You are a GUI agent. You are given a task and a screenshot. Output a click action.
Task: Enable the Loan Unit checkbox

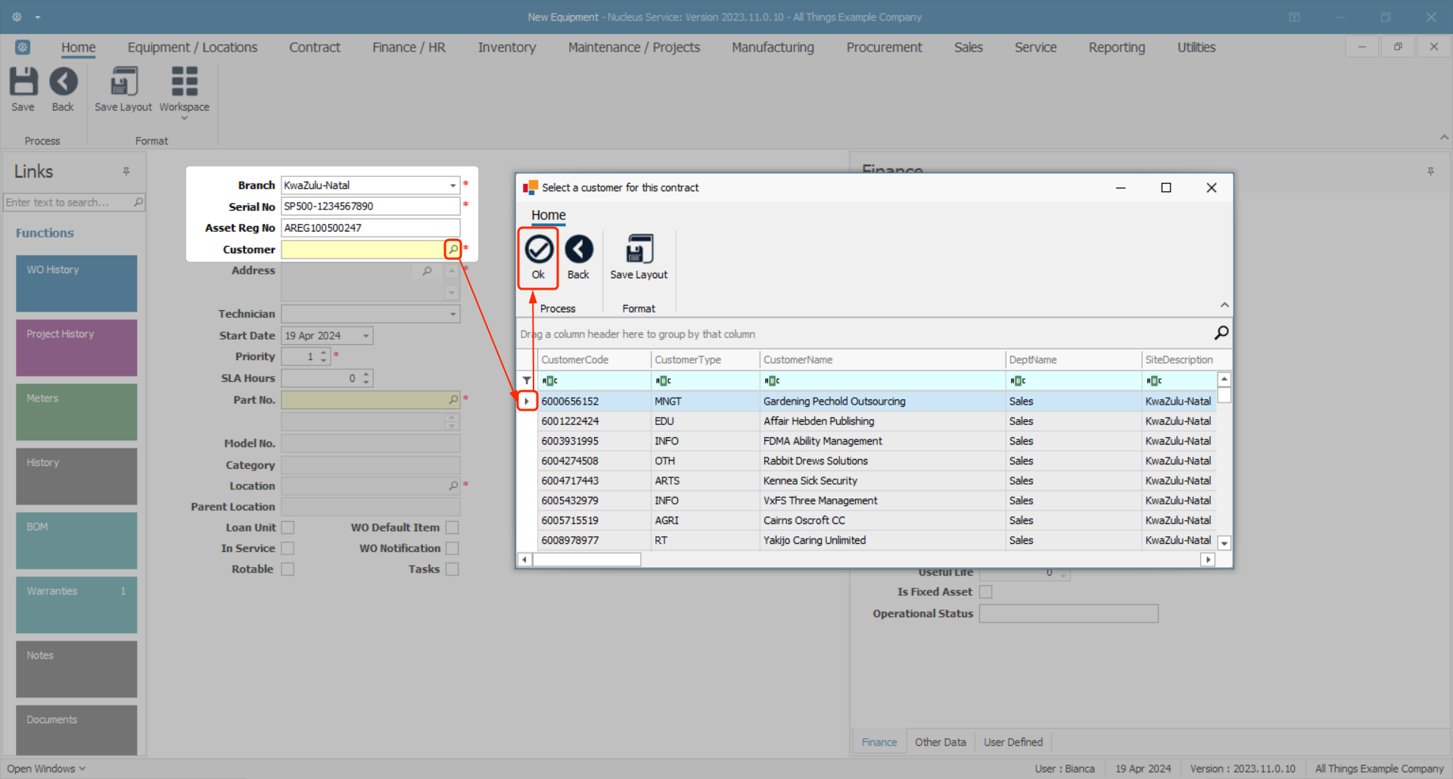(x=288, y=528)
